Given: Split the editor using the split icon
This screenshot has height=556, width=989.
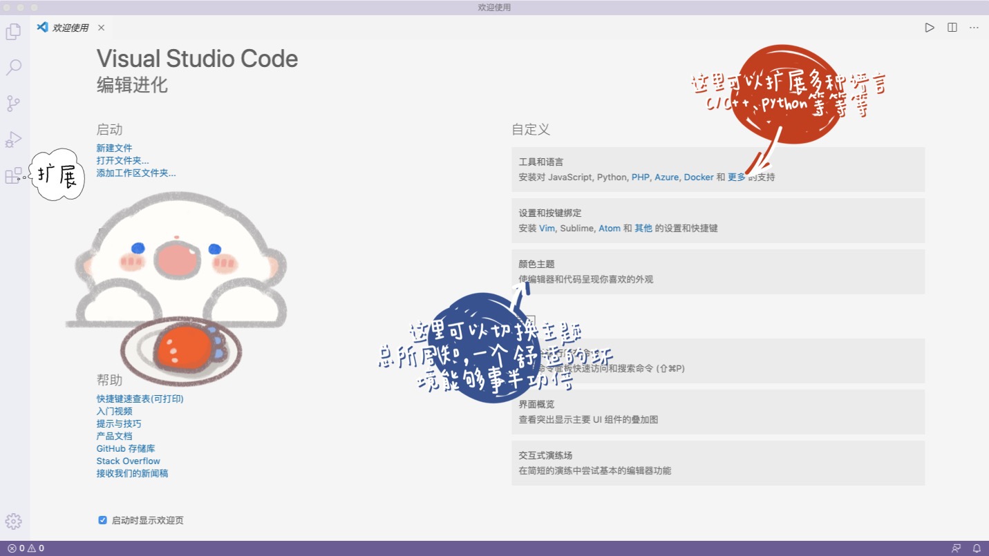Looking at the screenshot, I should 952,28.
